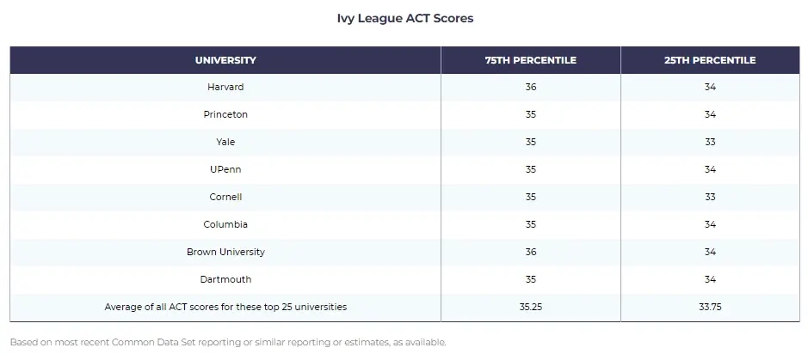Click the 25th Percentile column header
The height and width of the screenshot is (354, 808).
(709, 60)
